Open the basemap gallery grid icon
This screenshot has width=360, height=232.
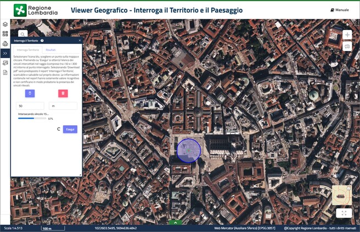(5, 34)
